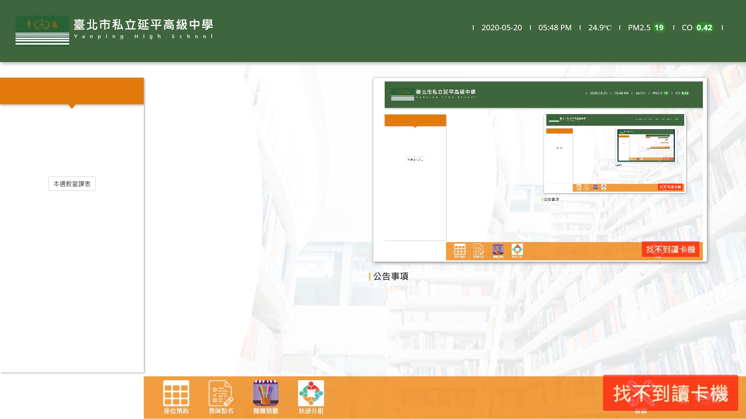
Task: Click the Yanping High School logo
Action: (x=42, y=30)
